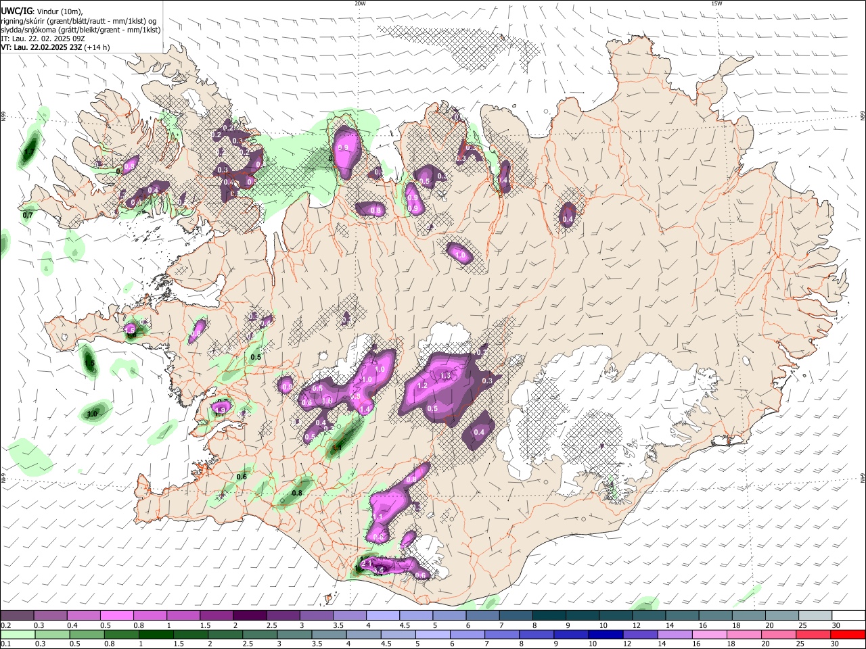The width and height of the screenshot is (866, 649).
Task: Click the '1.9' snow value in the west
Action: pos(220,410)
